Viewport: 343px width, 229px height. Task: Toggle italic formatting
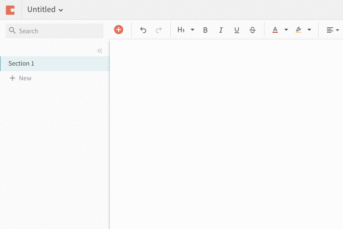(x=221, y=30)
